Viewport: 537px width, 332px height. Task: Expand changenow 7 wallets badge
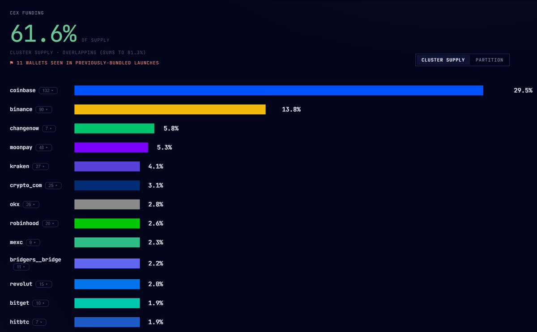click(x=49, y=129)
